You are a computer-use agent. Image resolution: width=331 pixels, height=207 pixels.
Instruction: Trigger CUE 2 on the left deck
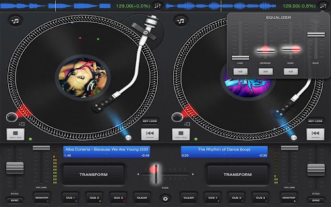coord(94,198)
